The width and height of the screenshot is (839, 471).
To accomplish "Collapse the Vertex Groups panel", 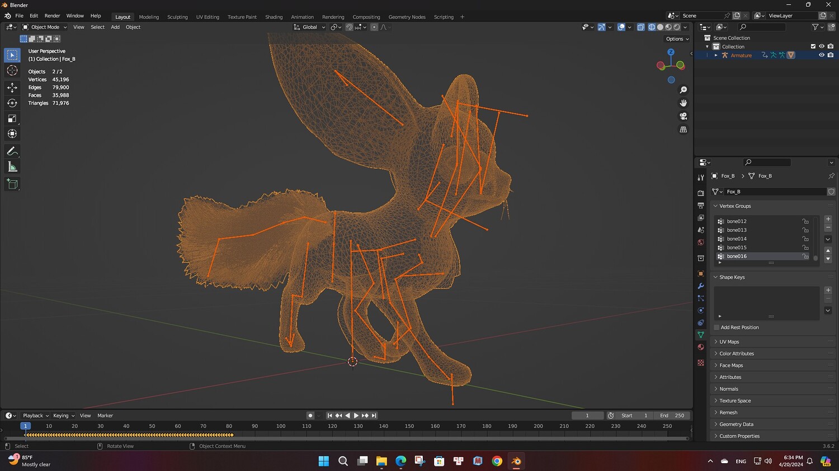I will pos(735,206).
